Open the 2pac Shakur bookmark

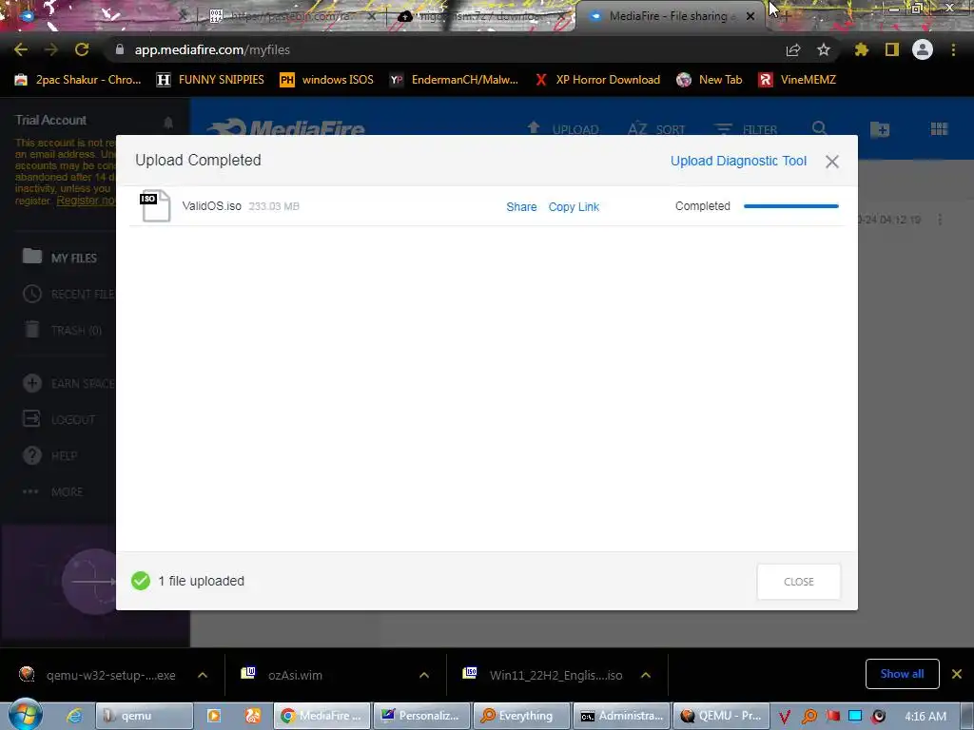tap(78, 80)
